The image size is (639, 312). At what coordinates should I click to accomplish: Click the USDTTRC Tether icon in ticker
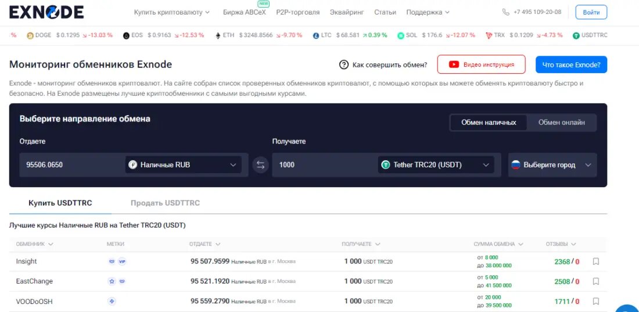[x=576, y=35]
